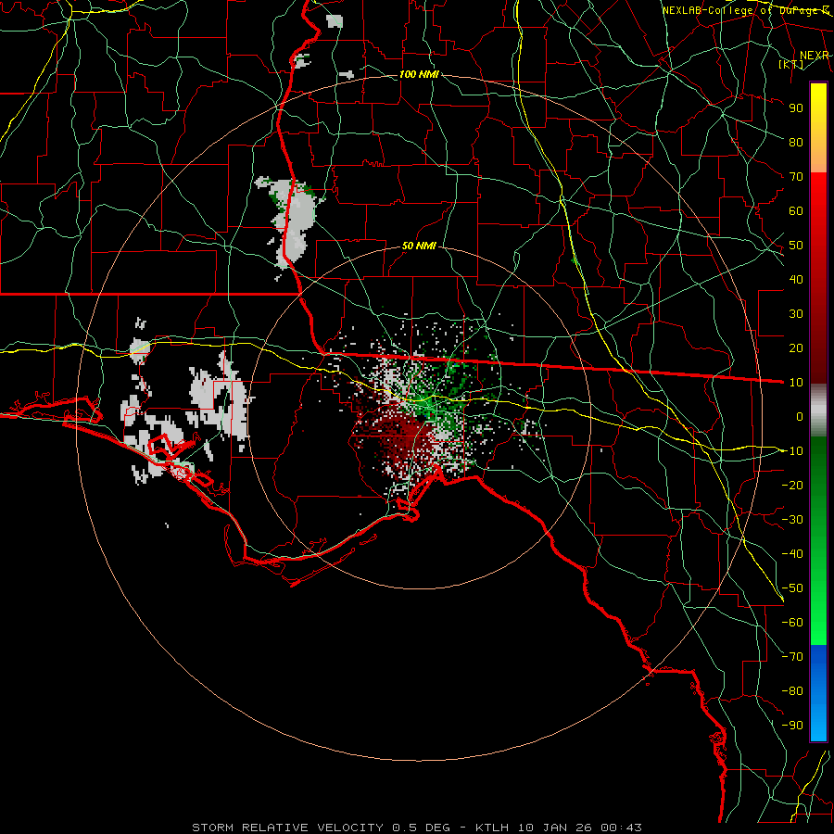
Task: Click the -80 value on velocity scale
Action: (x=792, y=691)
